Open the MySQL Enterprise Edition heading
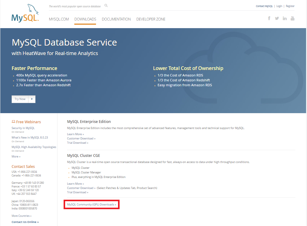This screenshot has height=226, width=307. pyautogui.click(x=89, y=122)
